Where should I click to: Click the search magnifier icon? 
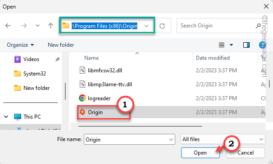click(x=258, y=26)
